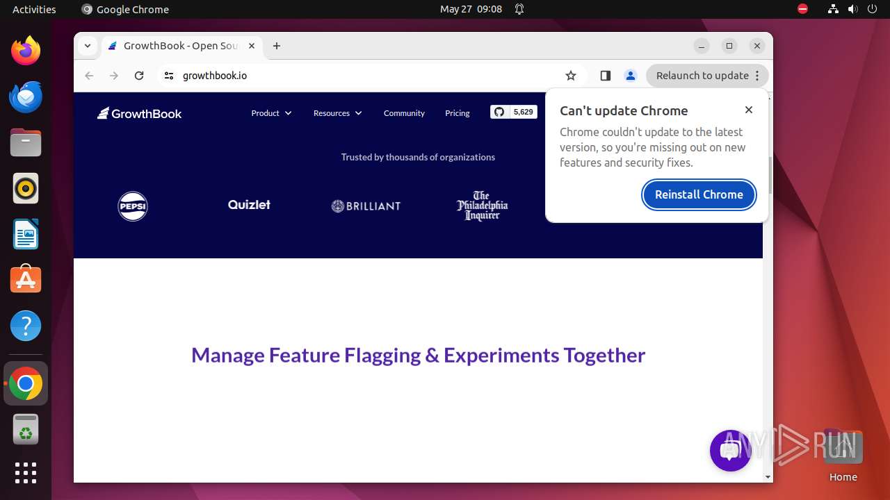The image size is (890, 500).
Task: Open the Help icon in dock
Action: tap(26, 326)
